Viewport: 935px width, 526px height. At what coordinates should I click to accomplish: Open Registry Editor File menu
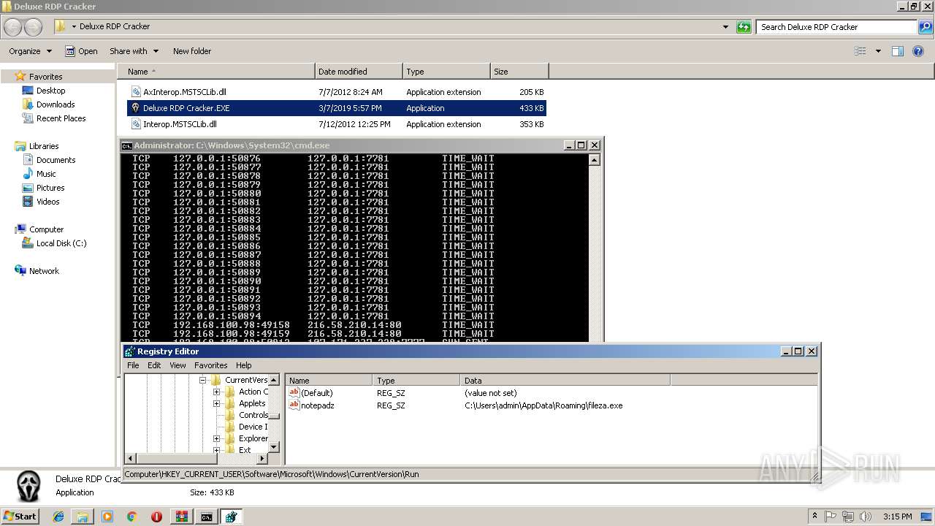[x=133, y=365]
